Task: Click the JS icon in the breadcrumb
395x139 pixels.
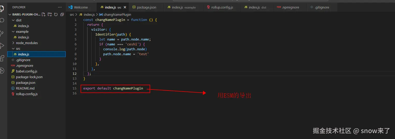Action: coord(81,15)
